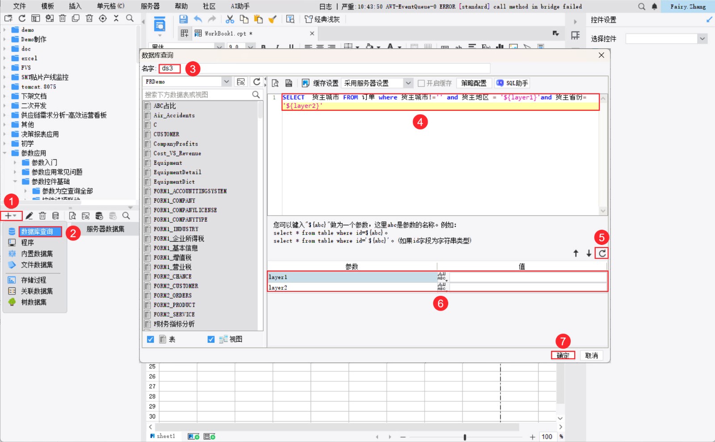The width and height of the screenshot is (715, 442).
Task: Search datasets with the dataset panel magnifier
Action: 126,216
